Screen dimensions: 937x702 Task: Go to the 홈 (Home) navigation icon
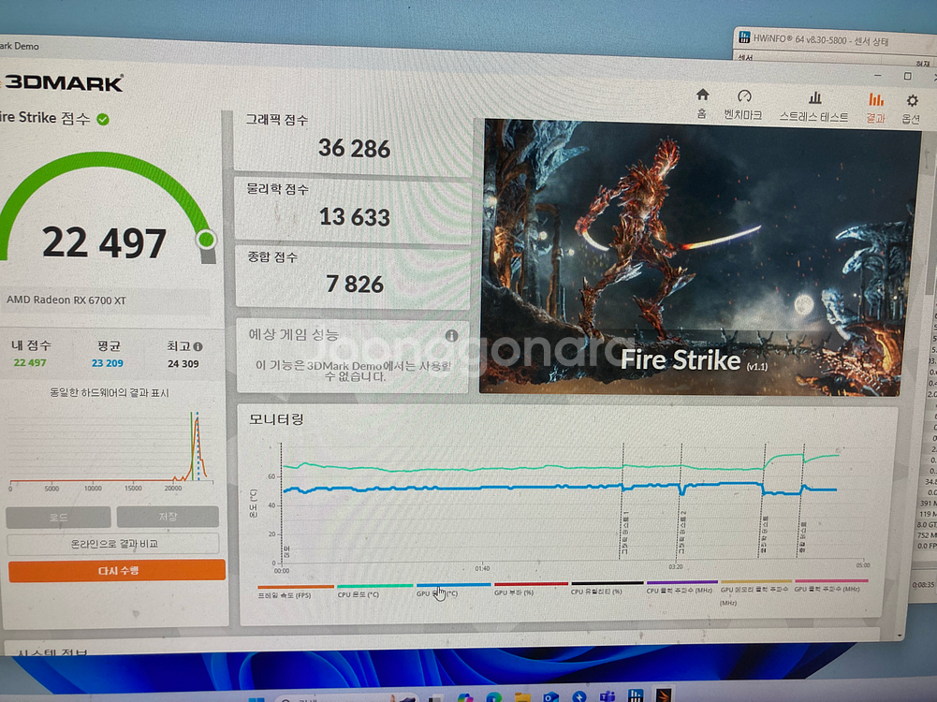tap(702, 95)
